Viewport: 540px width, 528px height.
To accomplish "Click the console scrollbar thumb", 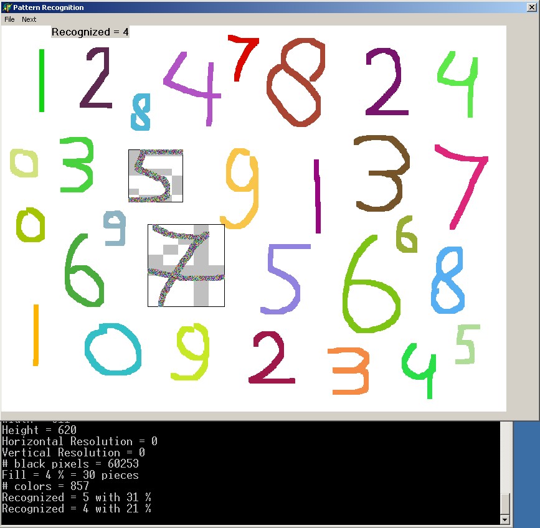I will click(x=505, y=502).
